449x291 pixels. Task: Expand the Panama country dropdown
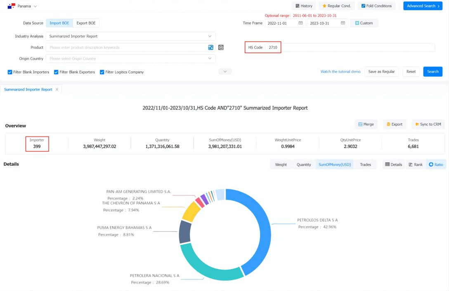click(x=35, y=6)
